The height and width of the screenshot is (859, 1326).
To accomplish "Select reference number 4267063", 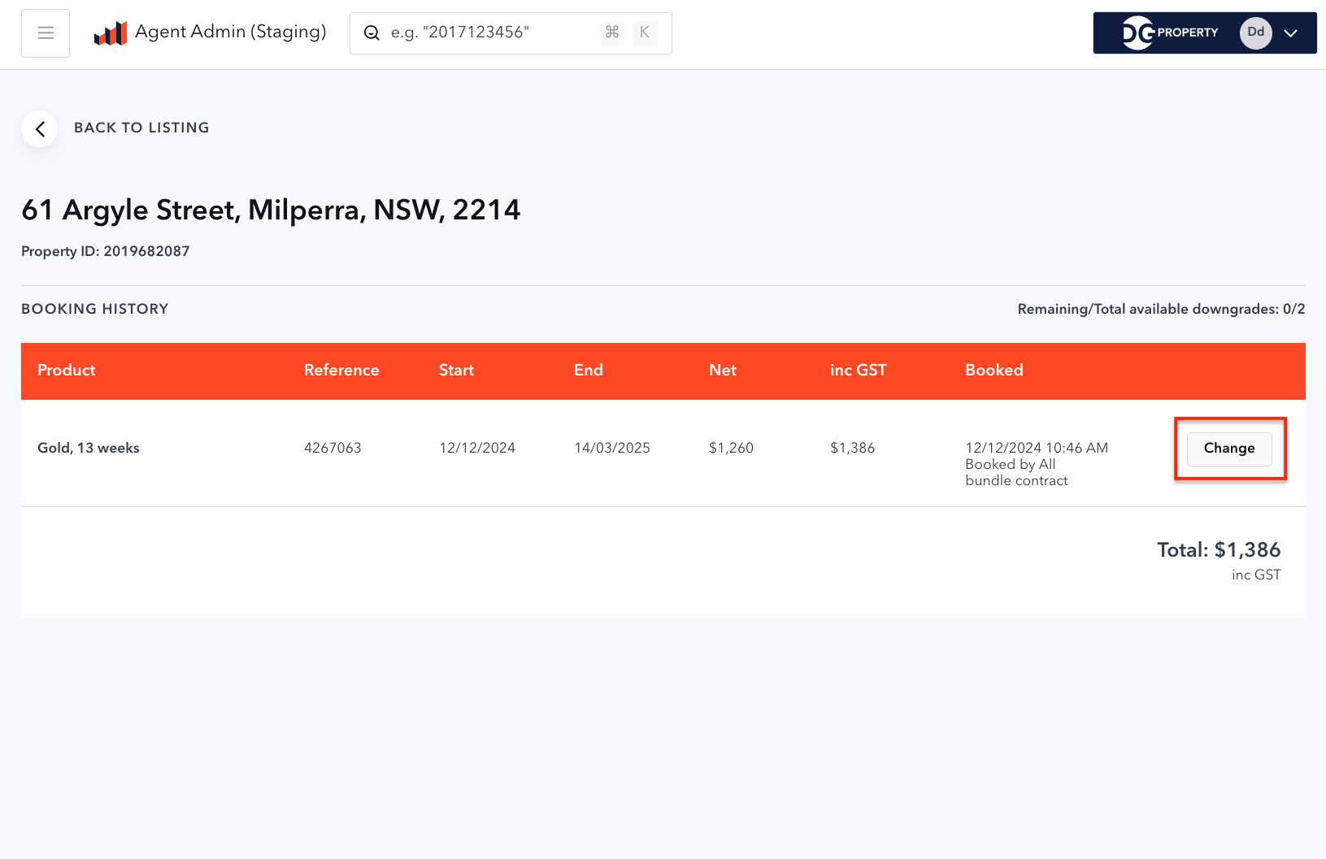I will coord(333,449).
